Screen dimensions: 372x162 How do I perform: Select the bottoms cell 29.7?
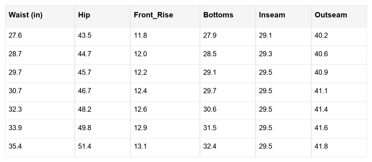(x=210, y=91)
